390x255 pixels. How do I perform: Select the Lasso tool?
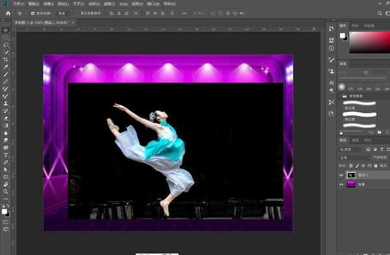5,45
